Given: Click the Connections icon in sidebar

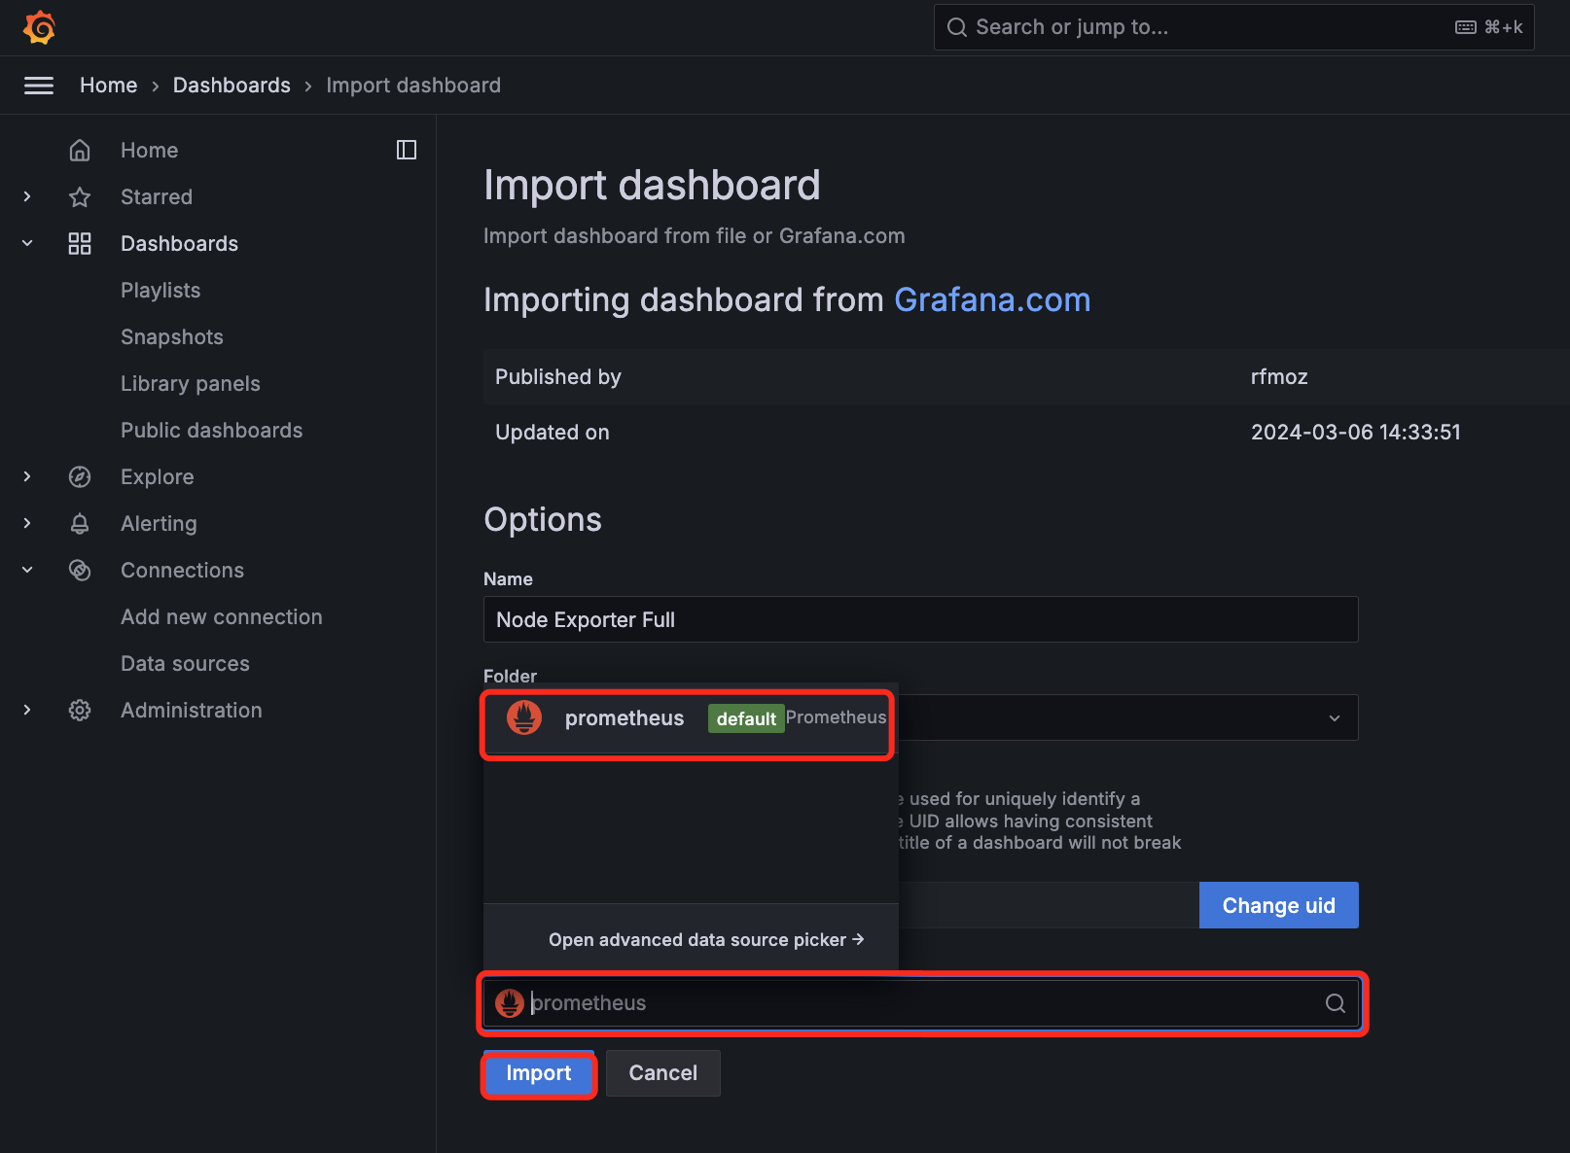Looking at the screenshot, I should [x=80, y=570].
